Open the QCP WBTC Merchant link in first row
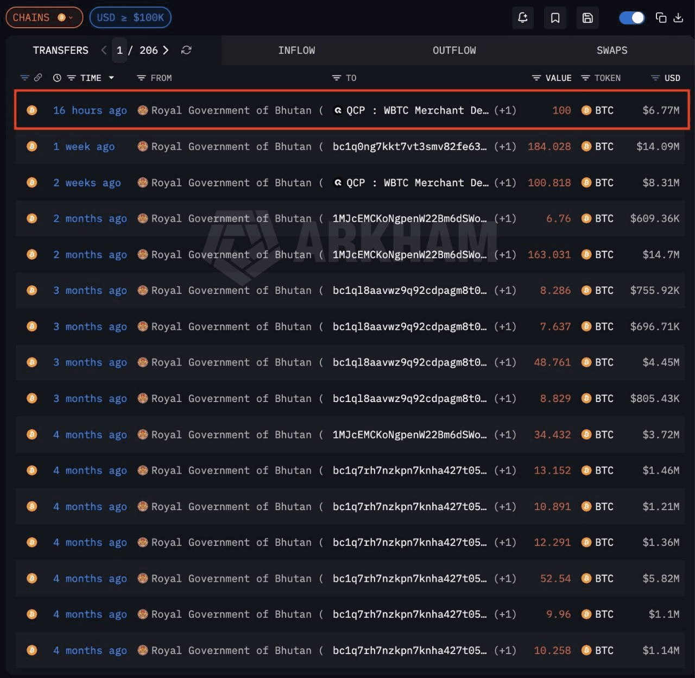 (417, 110)
